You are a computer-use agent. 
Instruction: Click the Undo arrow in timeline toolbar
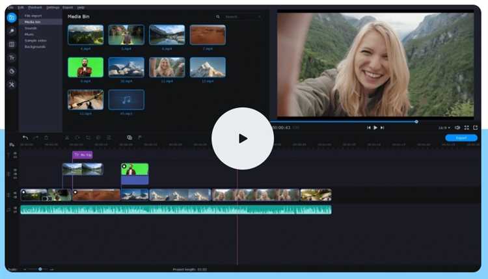pyautogui.click(x=25, y=138)
